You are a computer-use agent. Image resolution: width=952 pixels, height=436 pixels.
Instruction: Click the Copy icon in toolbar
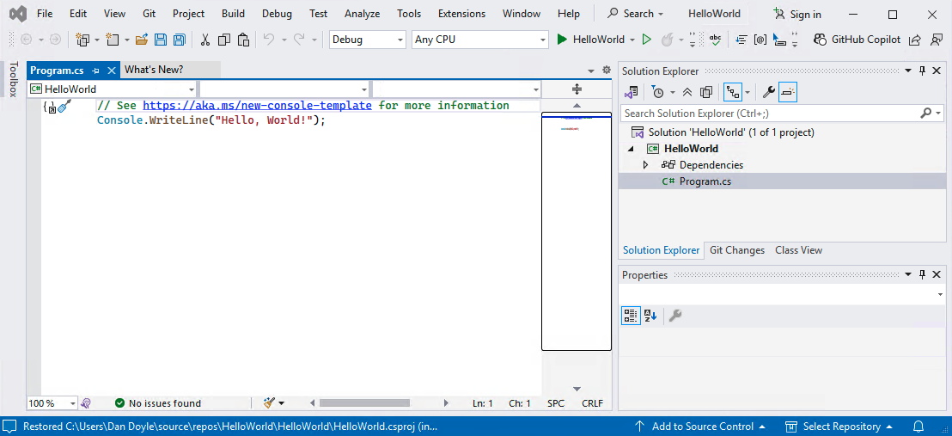pos(224,40)
